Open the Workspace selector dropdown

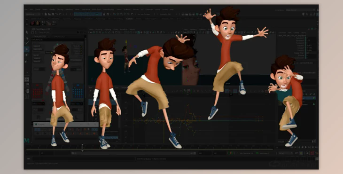301,10
